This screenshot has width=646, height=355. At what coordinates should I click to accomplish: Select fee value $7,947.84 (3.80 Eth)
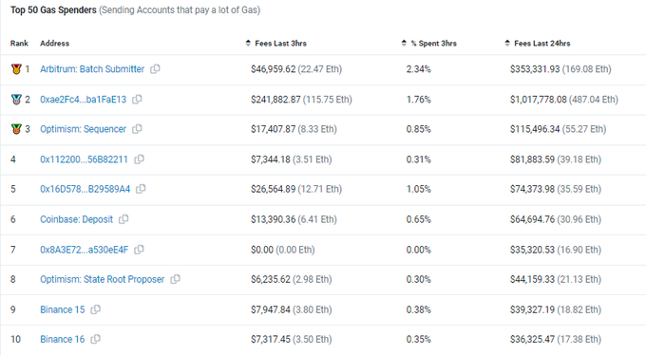pyautogui.click(x=292, y=309)
